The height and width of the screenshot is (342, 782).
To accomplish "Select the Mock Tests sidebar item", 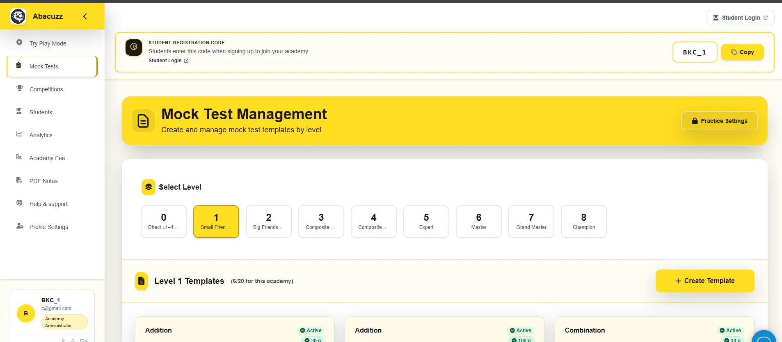I will [x=52, y=66].
